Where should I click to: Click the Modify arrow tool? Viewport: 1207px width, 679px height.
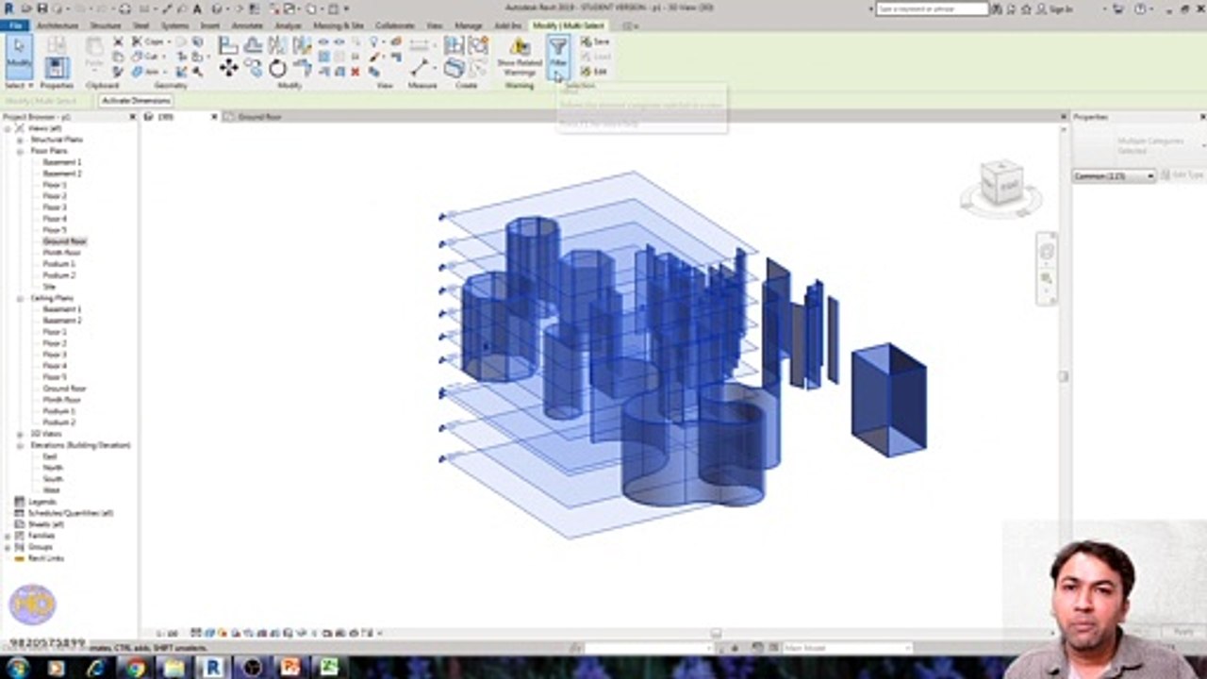(x=19, y=55)
